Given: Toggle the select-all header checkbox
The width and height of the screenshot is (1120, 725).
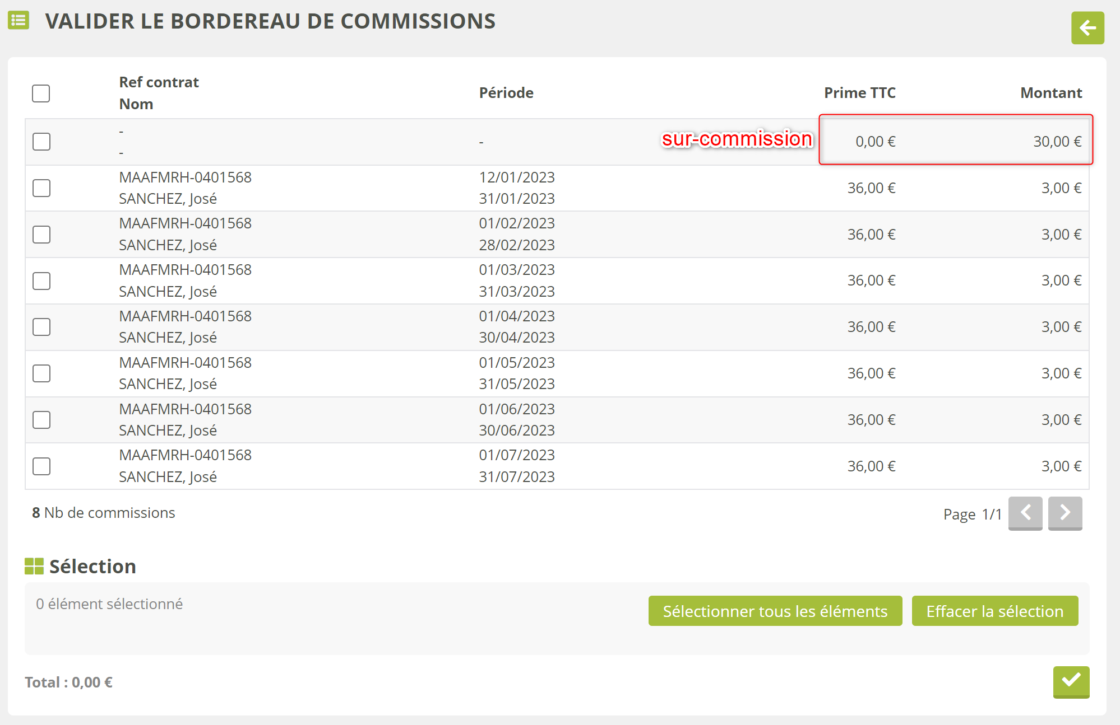Looking at the screenshot, I should point(41,93).
